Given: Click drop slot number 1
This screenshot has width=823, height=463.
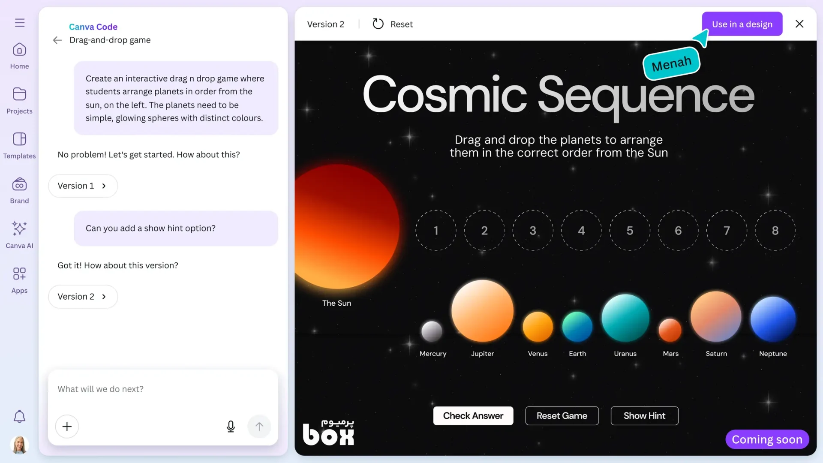Looking at the screenshot, I should (x=436, y=231).
